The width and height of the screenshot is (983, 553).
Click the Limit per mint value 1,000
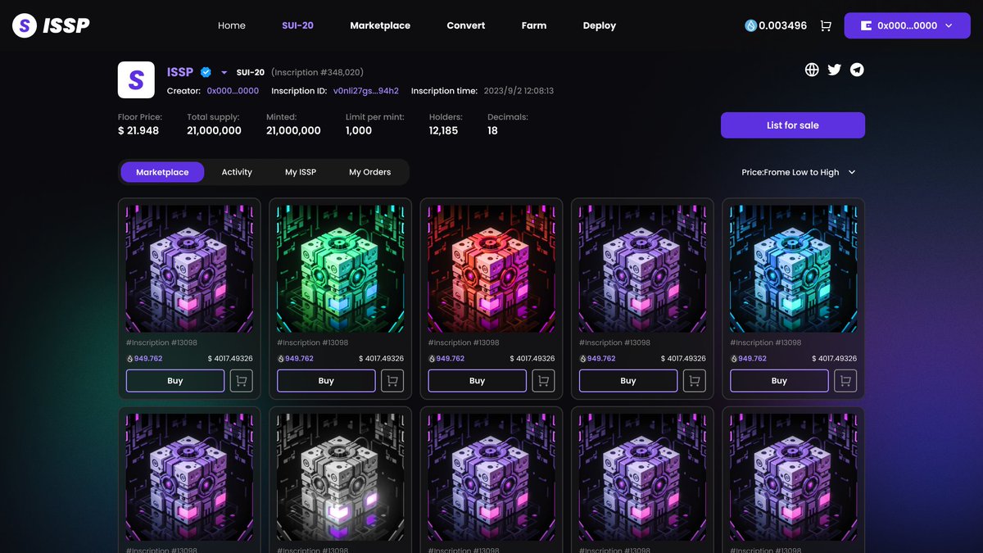pos(359,130)
